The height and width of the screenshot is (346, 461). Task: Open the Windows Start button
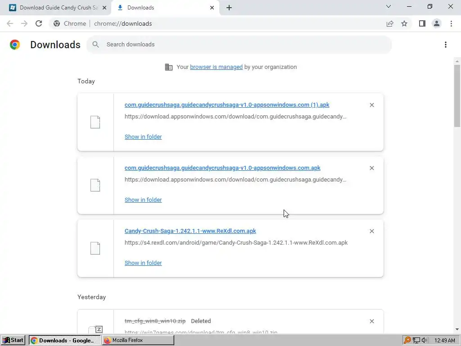pyautogui.click(x=13, y=341)
